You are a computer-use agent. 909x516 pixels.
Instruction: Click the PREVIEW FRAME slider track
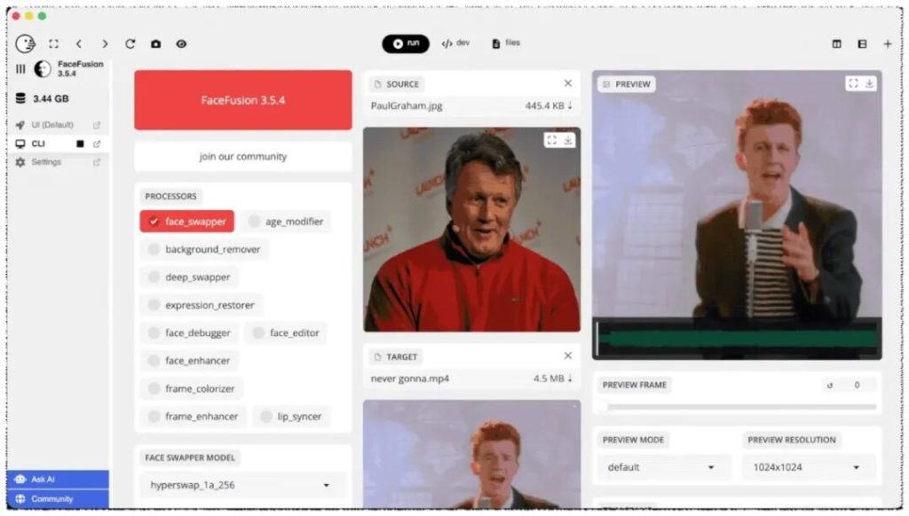pos(738,407)
